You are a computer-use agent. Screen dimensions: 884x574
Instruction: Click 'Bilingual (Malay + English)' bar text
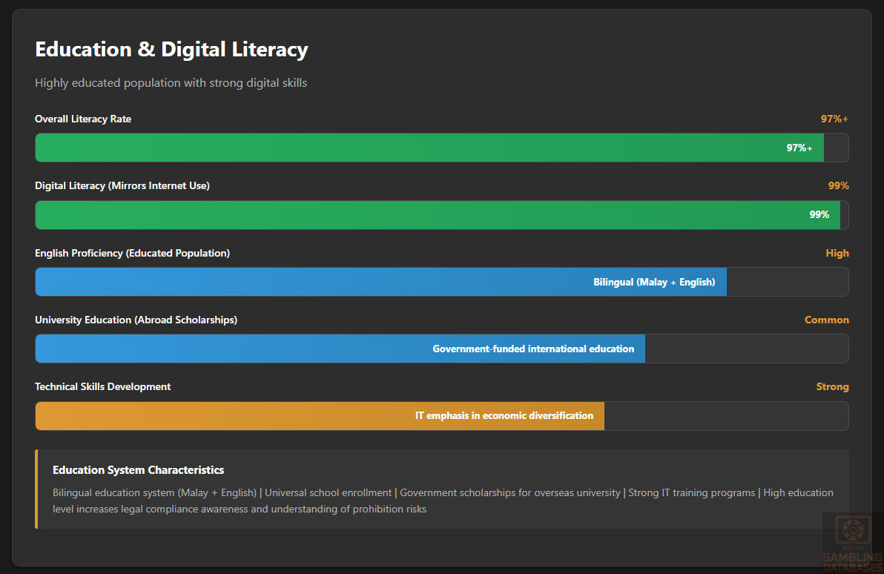654,282
